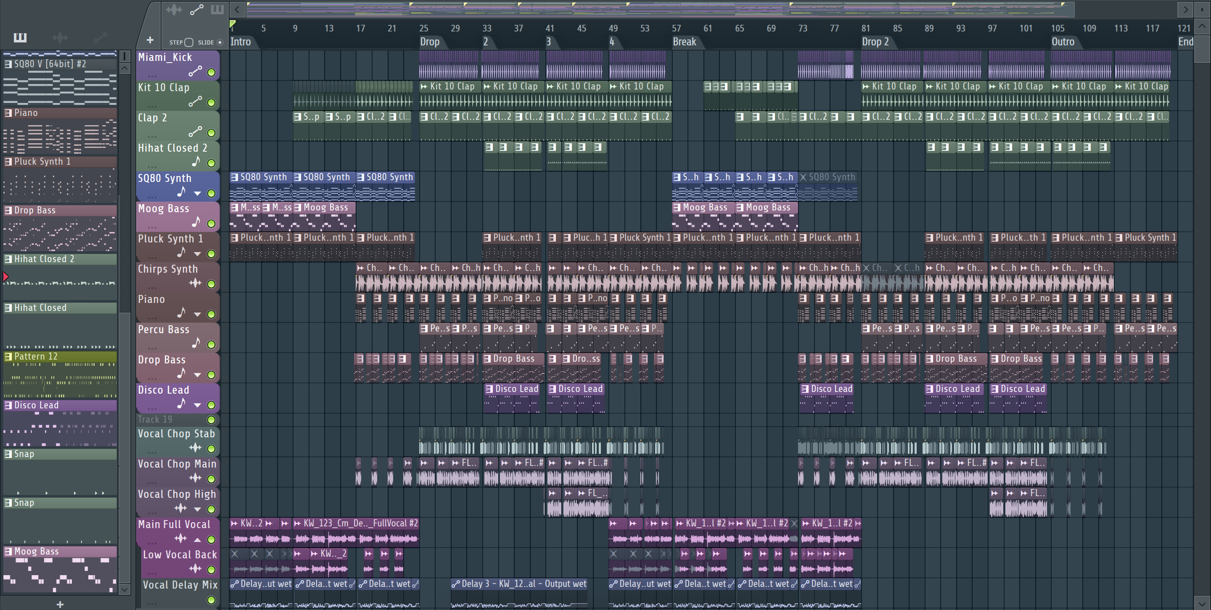Expand the Drop Bass track arrow
The height and width of the screenshot is (610, 1211).
198,375
